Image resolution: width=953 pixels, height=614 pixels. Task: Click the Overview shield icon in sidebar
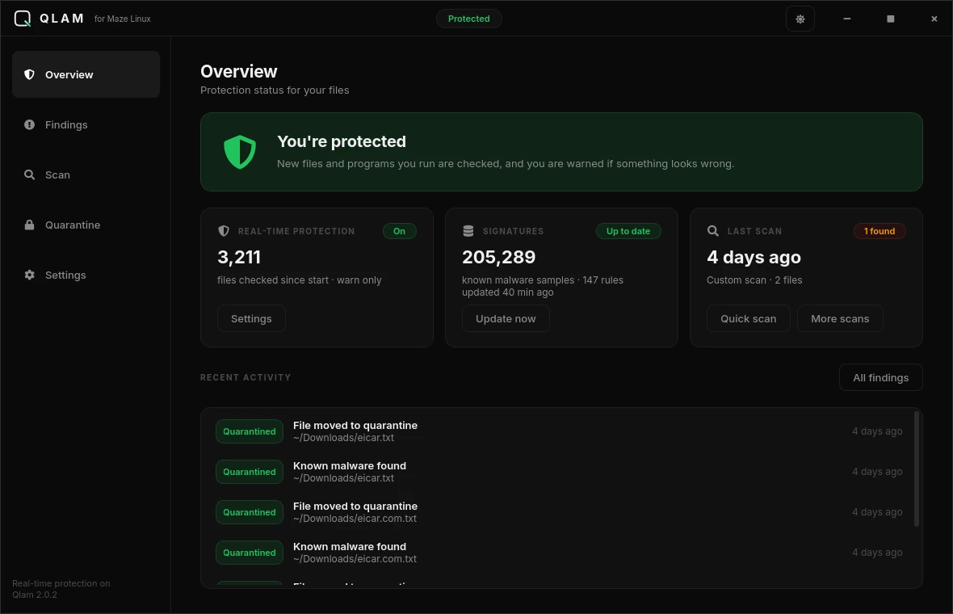click(x=29, y=75)
